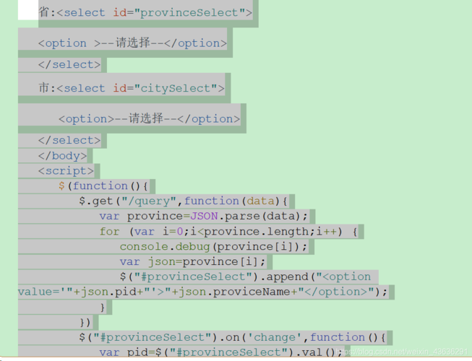Click the console.debug(province[i]) line
The width and height of the screenshot is (472, 361).
(x=213, y=246)
